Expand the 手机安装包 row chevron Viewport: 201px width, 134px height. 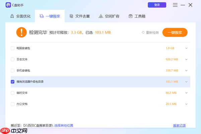coord(186,71)
